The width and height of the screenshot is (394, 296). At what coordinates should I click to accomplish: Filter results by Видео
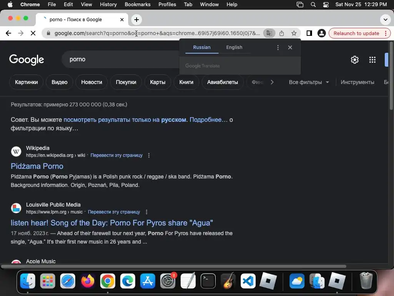click(59, 82)
